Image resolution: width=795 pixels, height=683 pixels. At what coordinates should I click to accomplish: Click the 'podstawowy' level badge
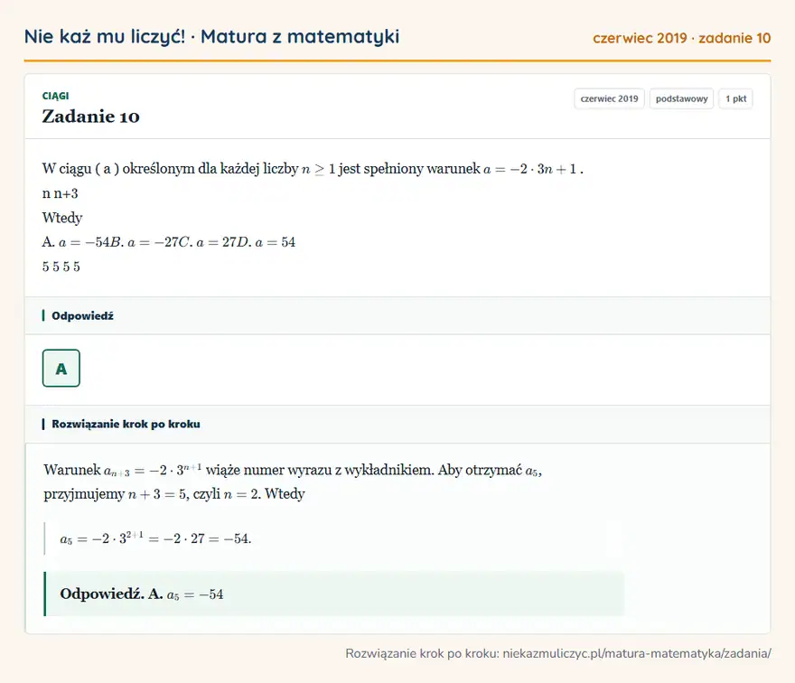pyautogui.click(x=681, y=98)
